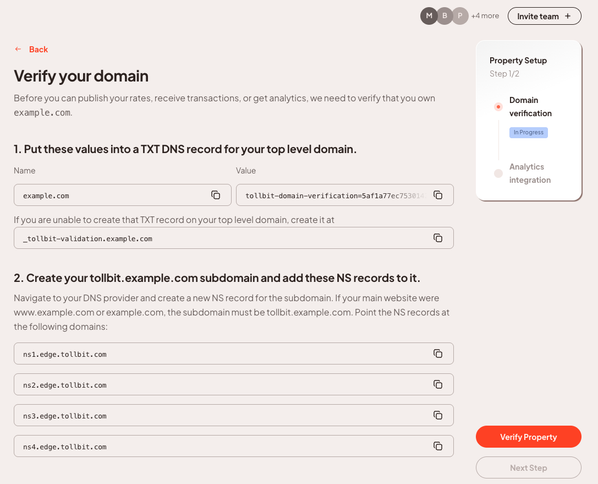Open the M team member avatar
Screen dimensions: 598x484
[429, 15]
